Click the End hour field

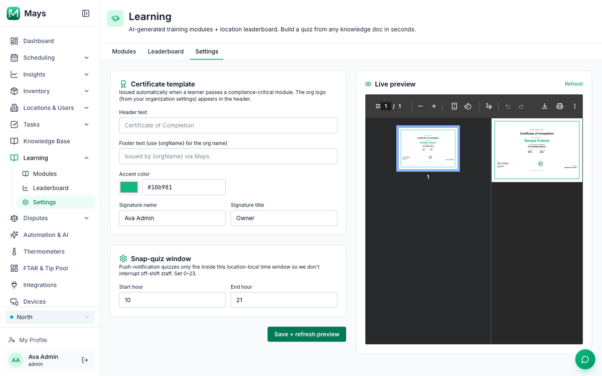pos(284,300)
